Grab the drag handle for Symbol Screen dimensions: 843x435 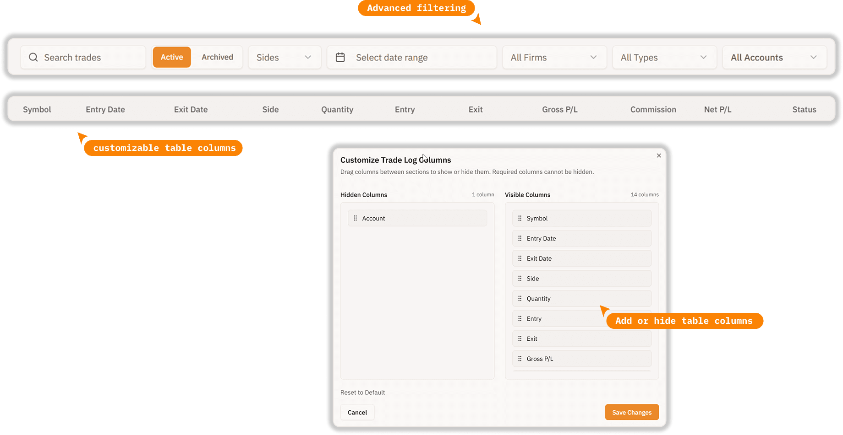(x=520, y=218)
